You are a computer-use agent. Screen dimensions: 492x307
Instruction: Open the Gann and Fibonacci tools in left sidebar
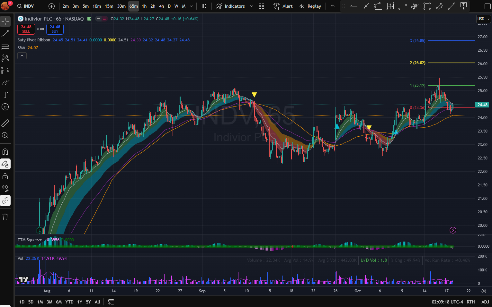5,46
